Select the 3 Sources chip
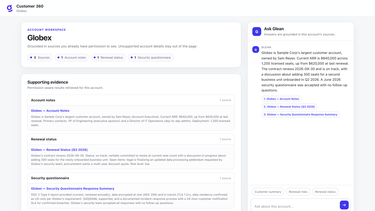 coord(40,58)
